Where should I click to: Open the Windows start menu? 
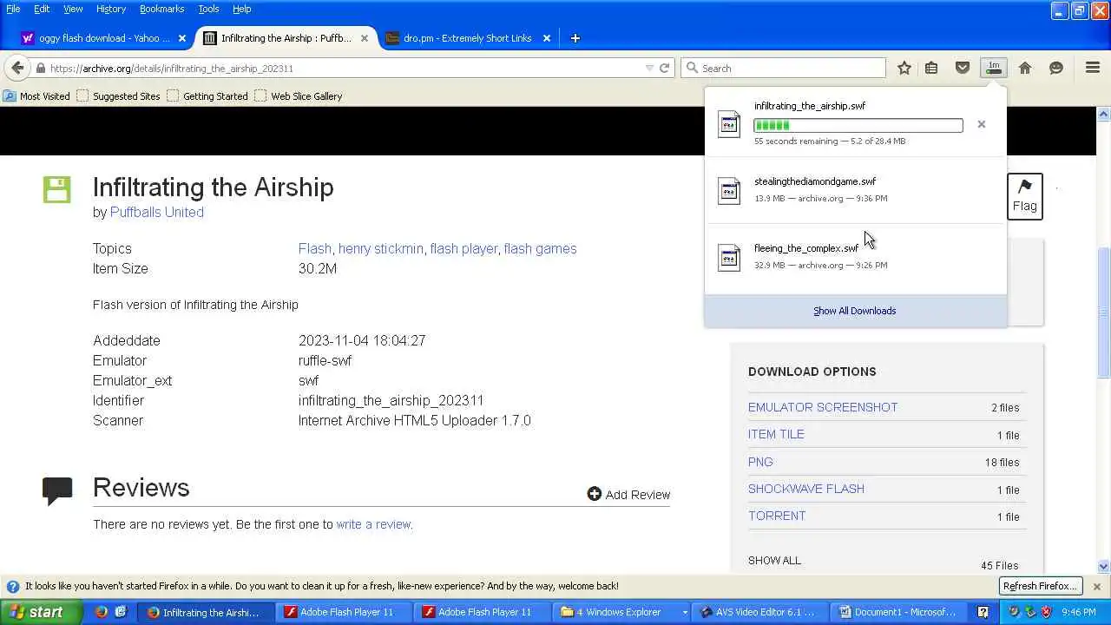point(42,612)
